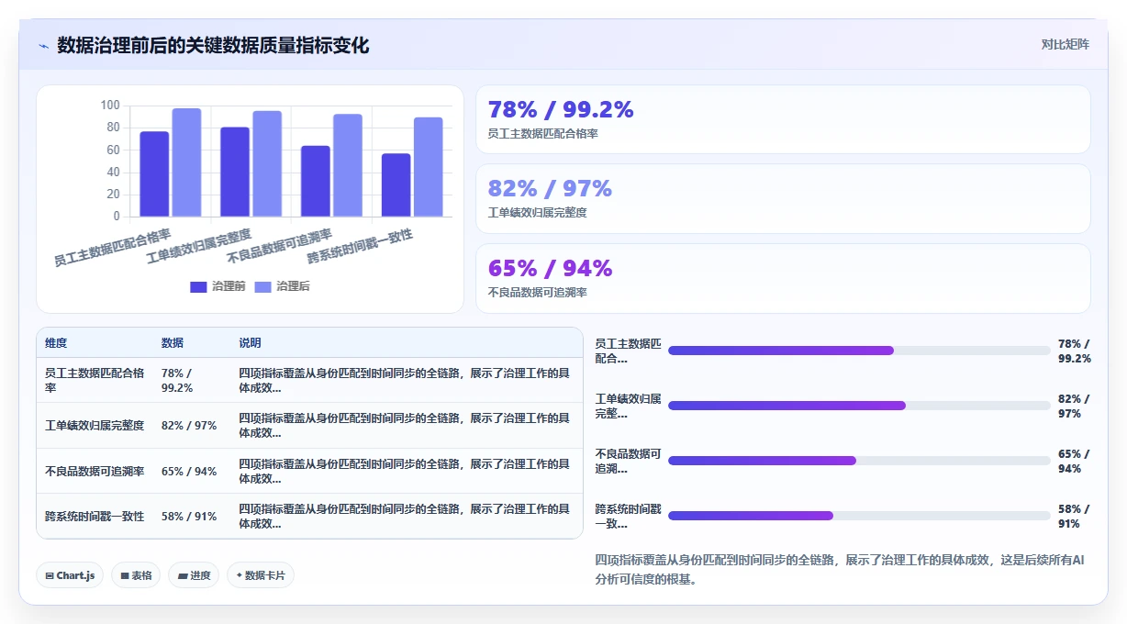Click the 治理后 bar for 员工主数据匹配合格率
1127x624 pixels.
[186, 162]
